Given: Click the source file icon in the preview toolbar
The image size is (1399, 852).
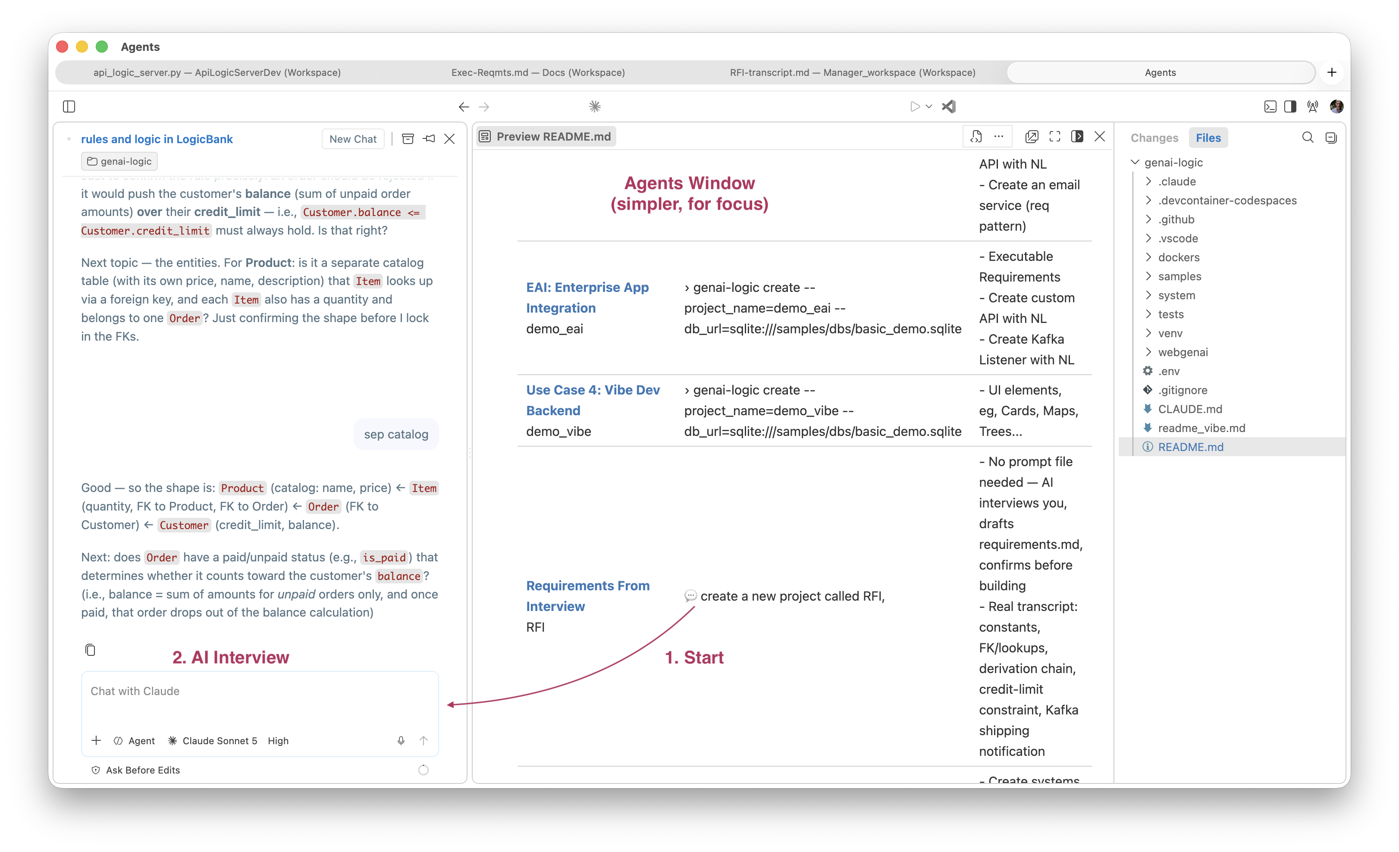Looking at the screenshot, I should pos(976,137).
